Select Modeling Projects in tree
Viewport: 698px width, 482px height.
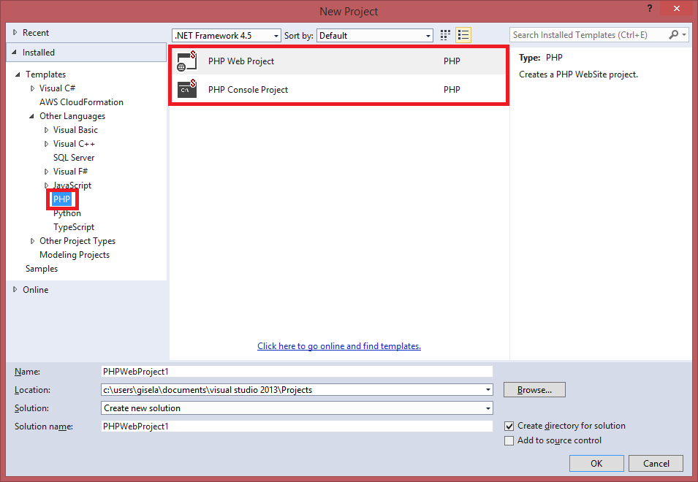[75, 255]
